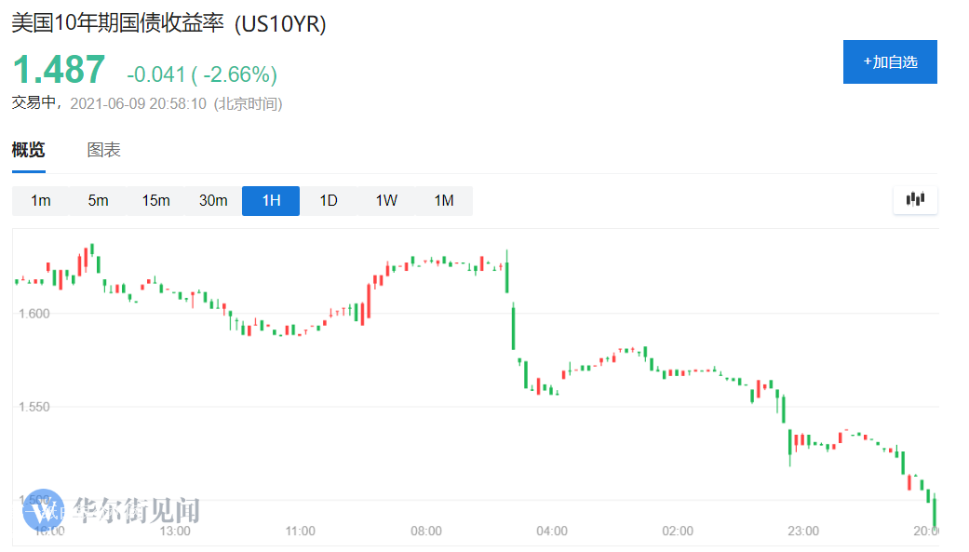Open the candlestick chart type selector
The height and width of the screenshot is (552, 969).
pos(915,199)
